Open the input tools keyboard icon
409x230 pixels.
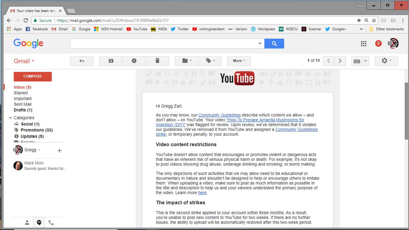pyautogui.click(x=357, y=61)
